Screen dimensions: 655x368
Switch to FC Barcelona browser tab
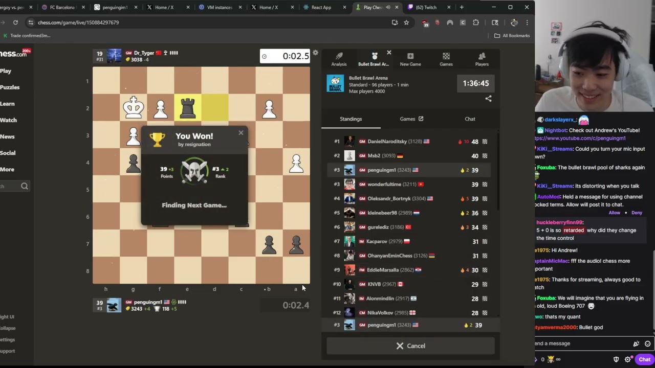(x=62, y=7)
